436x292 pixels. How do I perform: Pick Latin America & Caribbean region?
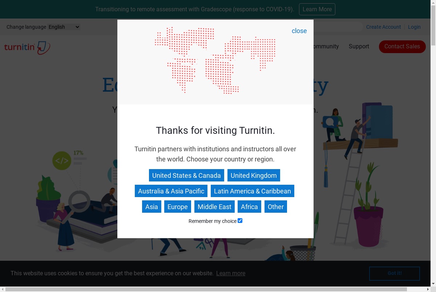tap(253, 191)
